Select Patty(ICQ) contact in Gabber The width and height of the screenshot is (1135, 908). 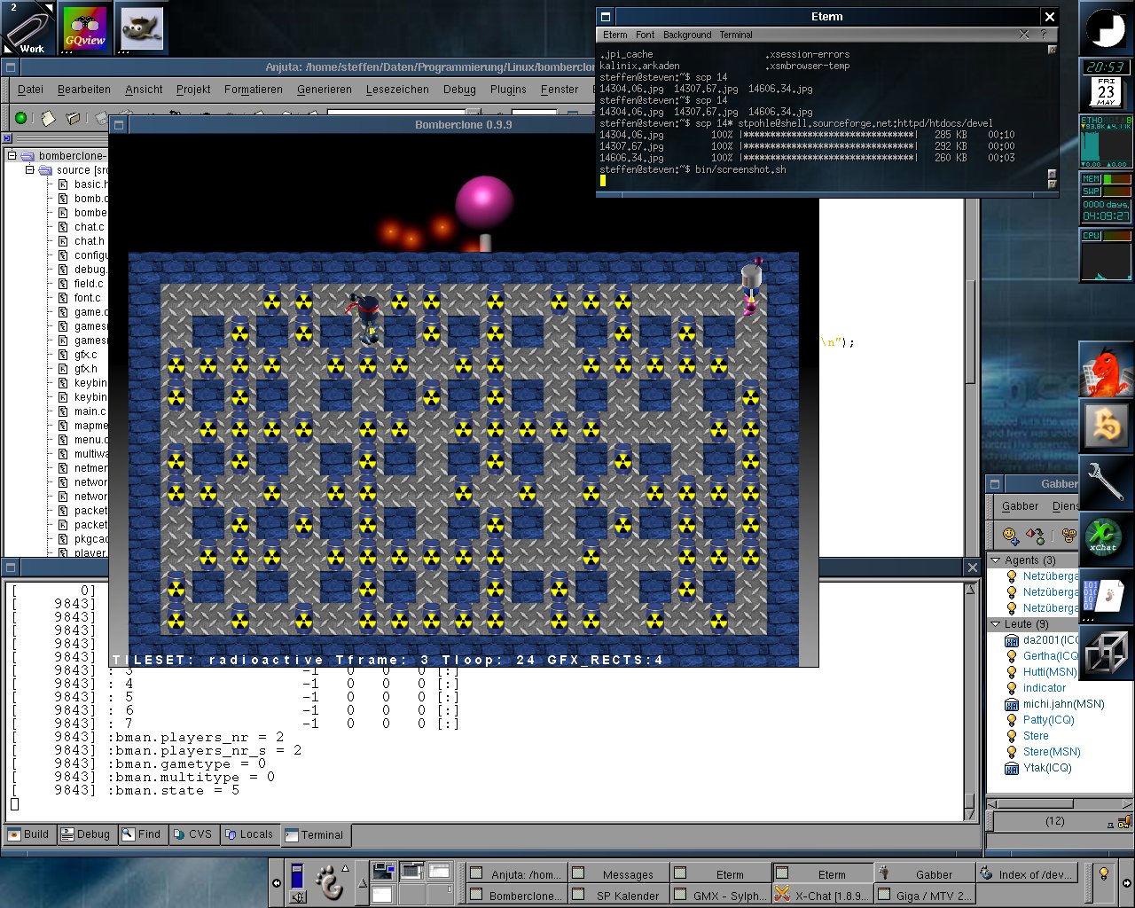pos(1048,720)
